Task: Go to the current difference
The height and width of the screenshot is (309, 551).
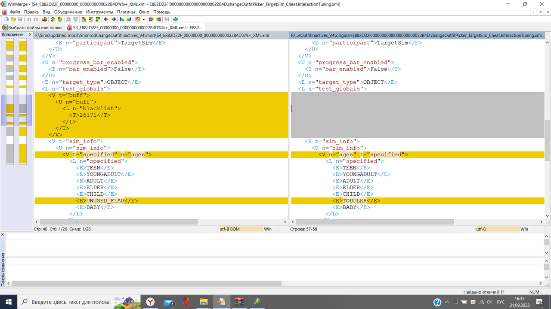Action: [90, 19]
